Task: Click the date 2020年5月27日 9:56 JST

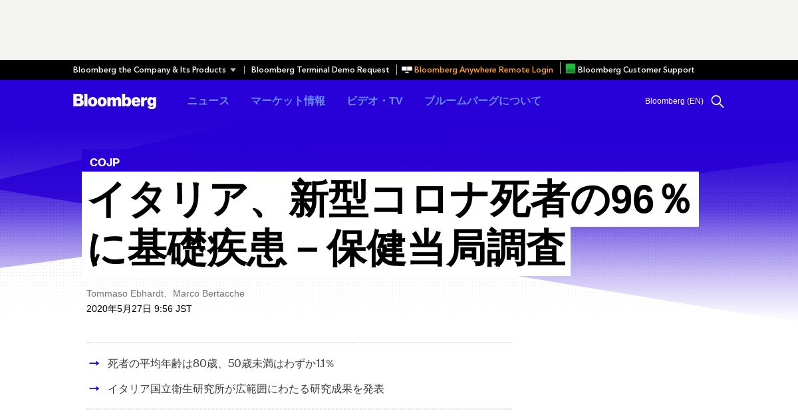Action: (139, 309)
